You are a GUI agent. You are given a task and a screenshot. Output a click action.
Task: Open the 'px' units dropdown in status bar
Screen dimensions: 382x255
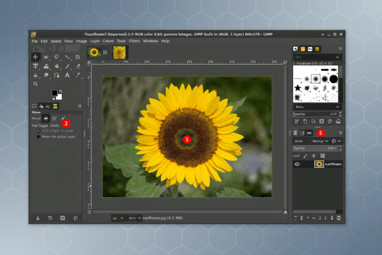click(x=118, y=218)
